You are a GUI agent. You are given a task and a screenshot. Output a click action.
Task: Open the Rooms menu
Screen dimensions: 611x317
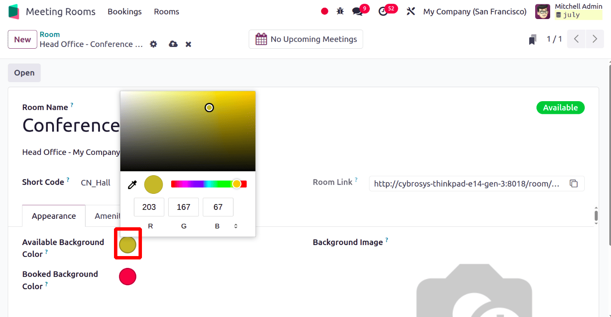[x=167, y=11]
